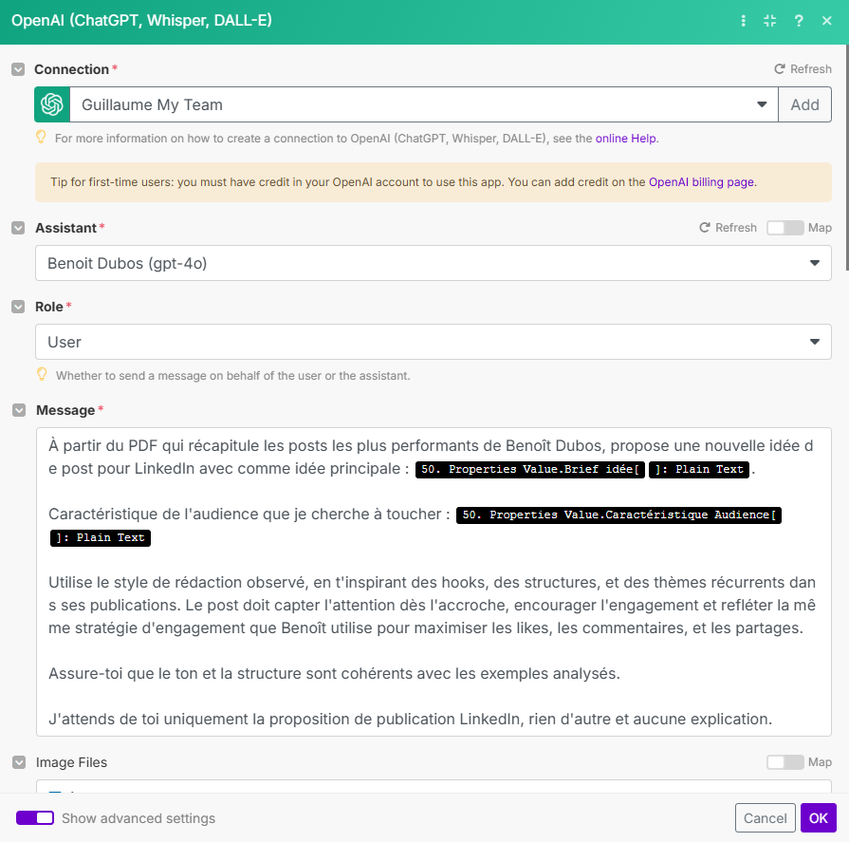Confirm with the OK button

818,817
